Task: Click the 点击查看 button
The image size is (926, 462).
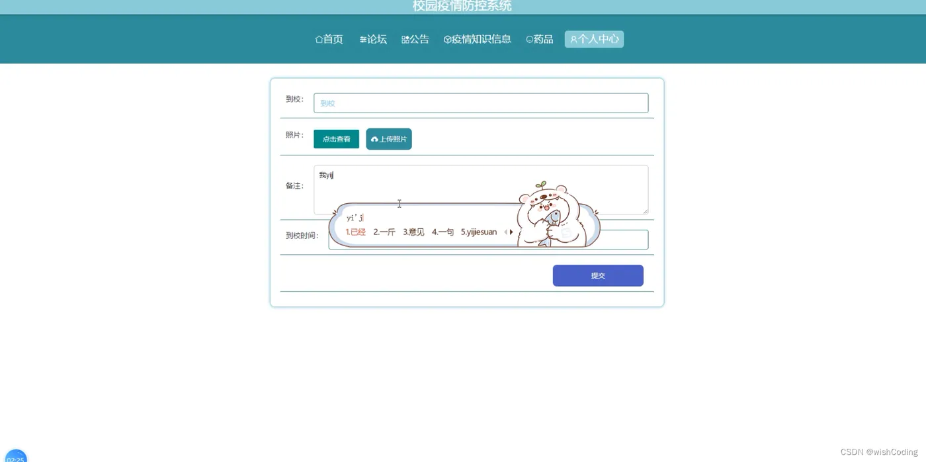Action: (x=336, y=139)
